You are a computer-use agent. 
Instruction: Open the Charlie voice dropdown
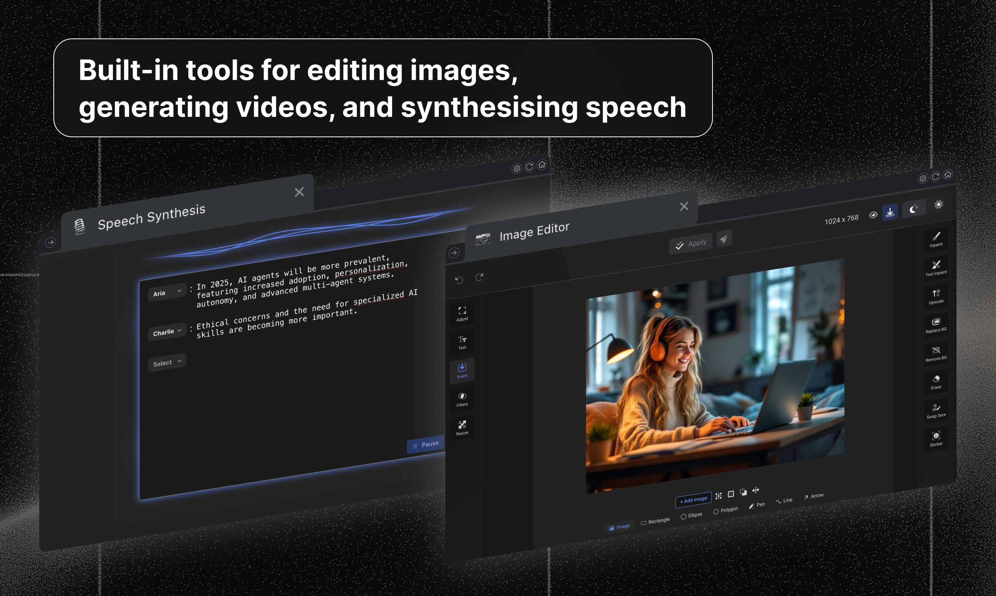coord(167,332)
